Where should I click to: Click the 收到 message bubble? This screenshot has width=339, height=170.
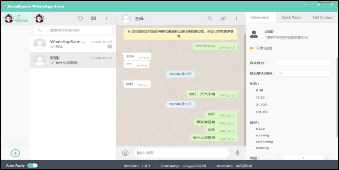221,130
